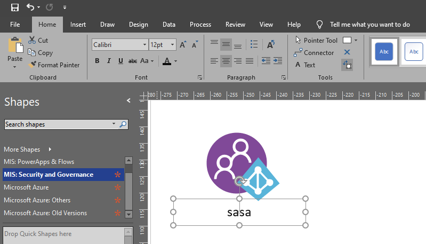
Task: Increase font size with large A
Action: 183,45
